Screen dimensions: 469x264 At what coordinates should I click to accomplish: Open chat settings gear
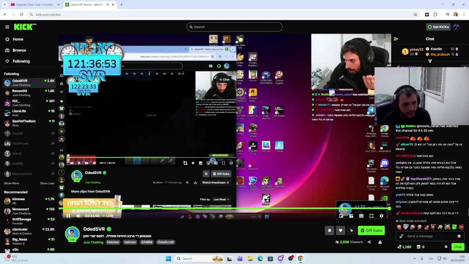(446, 247)
